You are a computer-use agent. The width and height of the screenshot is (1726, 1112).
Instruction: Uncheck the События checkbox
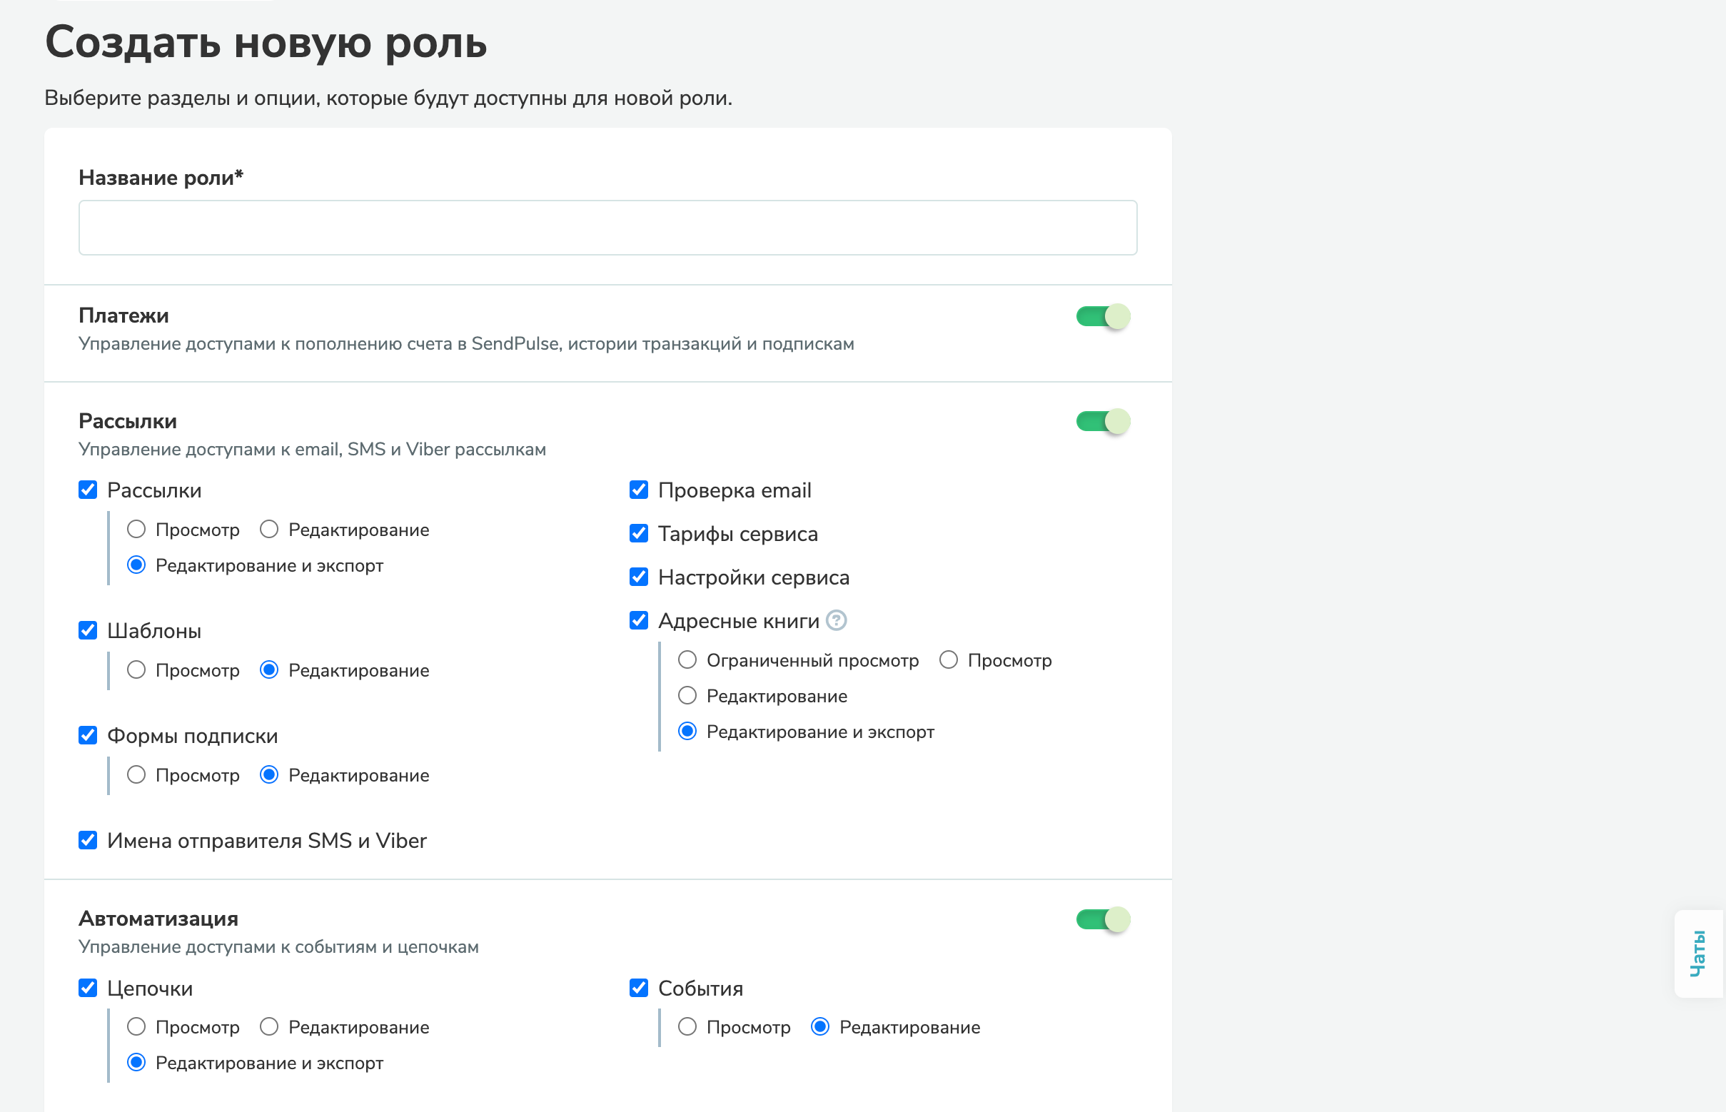(638, 988)
